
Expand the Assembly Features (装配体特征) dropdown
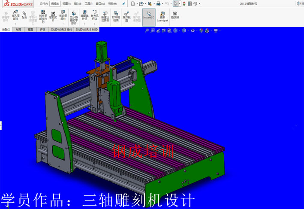(84, 24)
